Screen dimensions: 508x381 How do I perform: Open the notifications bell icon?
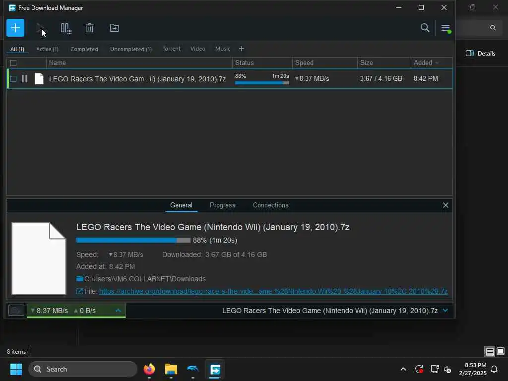pyautogui.click(x=495, y=369)
